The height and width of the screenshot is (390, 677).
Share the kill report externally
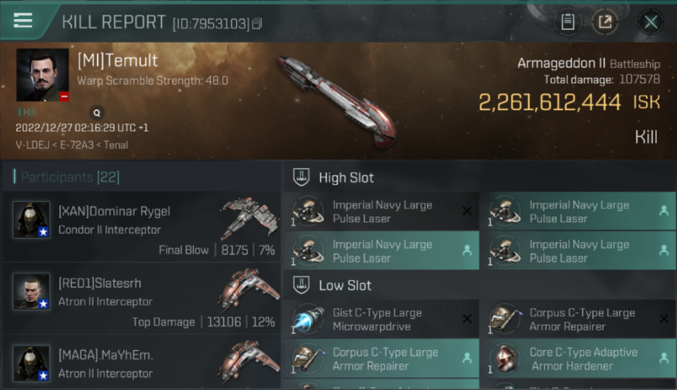point(605,22)
